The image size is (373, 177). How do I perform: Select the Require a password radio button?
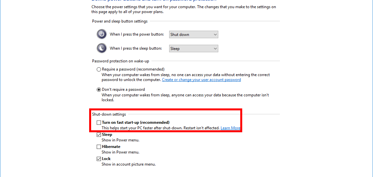point(99,70)
